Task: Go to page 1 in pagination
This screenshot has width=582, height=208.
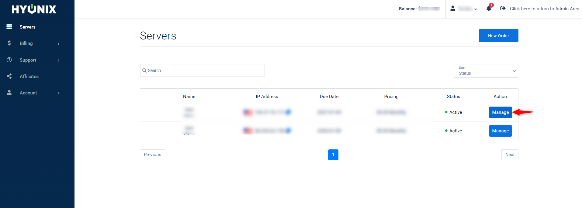Action: (x=333, y=155)
